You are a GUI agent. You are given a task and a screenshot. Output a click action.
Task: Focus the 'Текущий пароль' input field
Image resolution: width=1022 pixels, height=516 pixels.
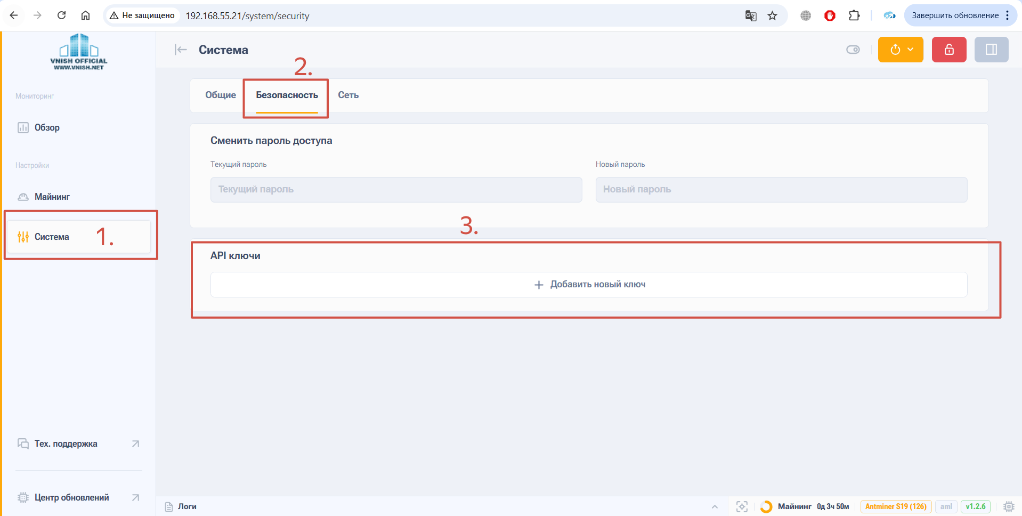point(396,189)
